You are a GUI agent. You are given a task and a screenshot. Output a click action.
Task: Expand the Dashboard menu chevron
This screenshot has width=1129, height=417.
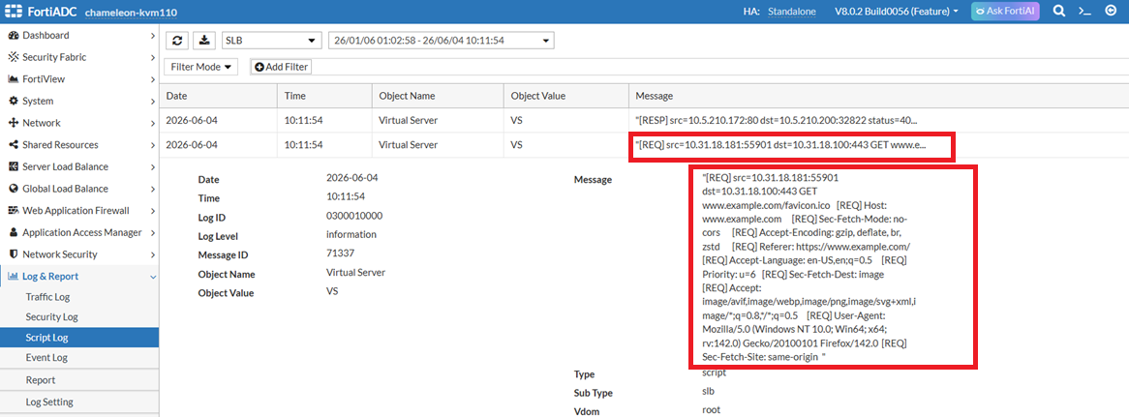pyautogui.click(x=153, y=35)
